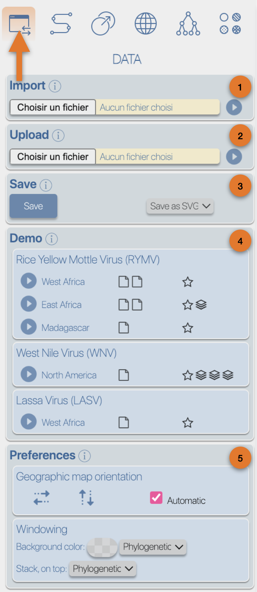Toggle the Automatic orientation checkbox
Screen dimensions: 257x592
[156, 498]
